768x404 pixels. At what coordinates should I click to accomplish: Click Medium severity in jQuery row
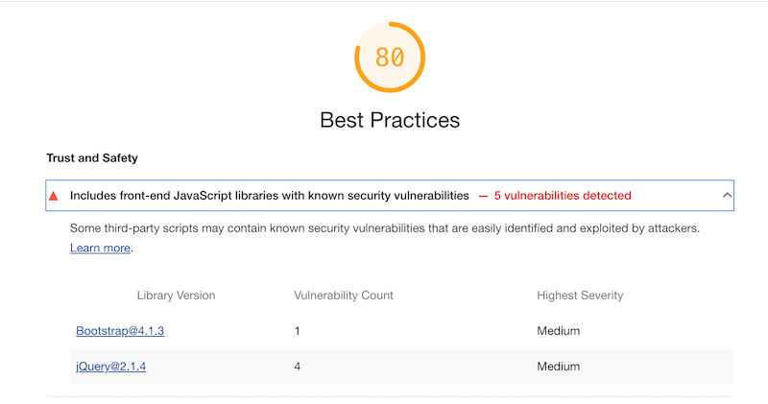pyautogui.click(x=559, y=367)
